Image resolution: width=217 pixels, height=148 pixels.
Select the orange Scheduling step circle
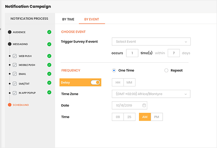point(10,105)
